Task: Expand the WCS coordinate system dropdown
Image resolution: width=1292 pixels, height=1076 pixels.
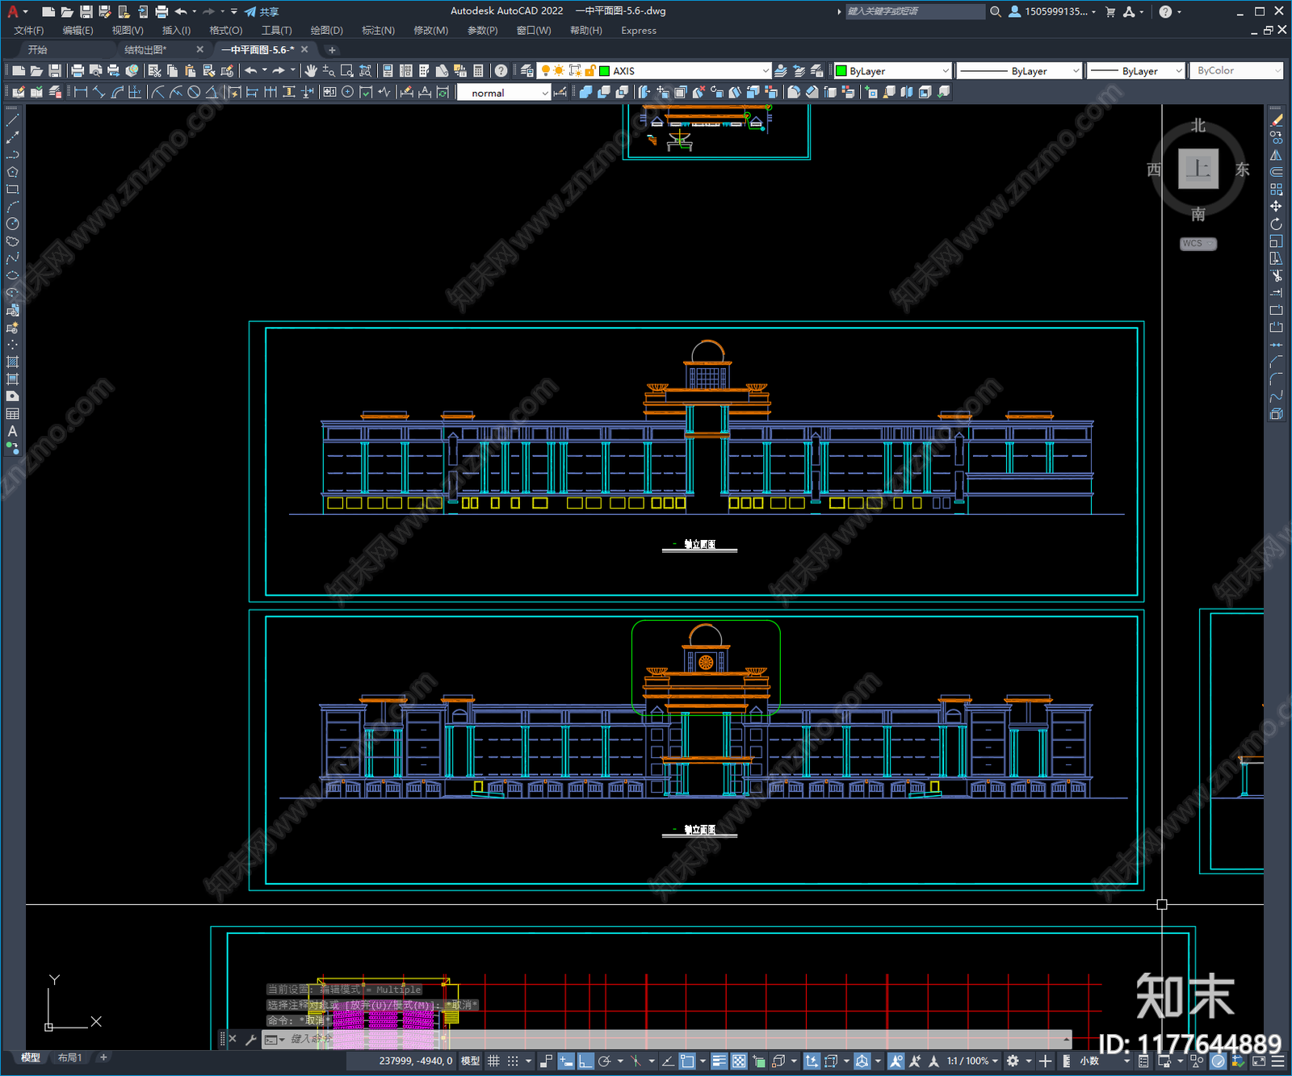Action: tap(1198, 244)
